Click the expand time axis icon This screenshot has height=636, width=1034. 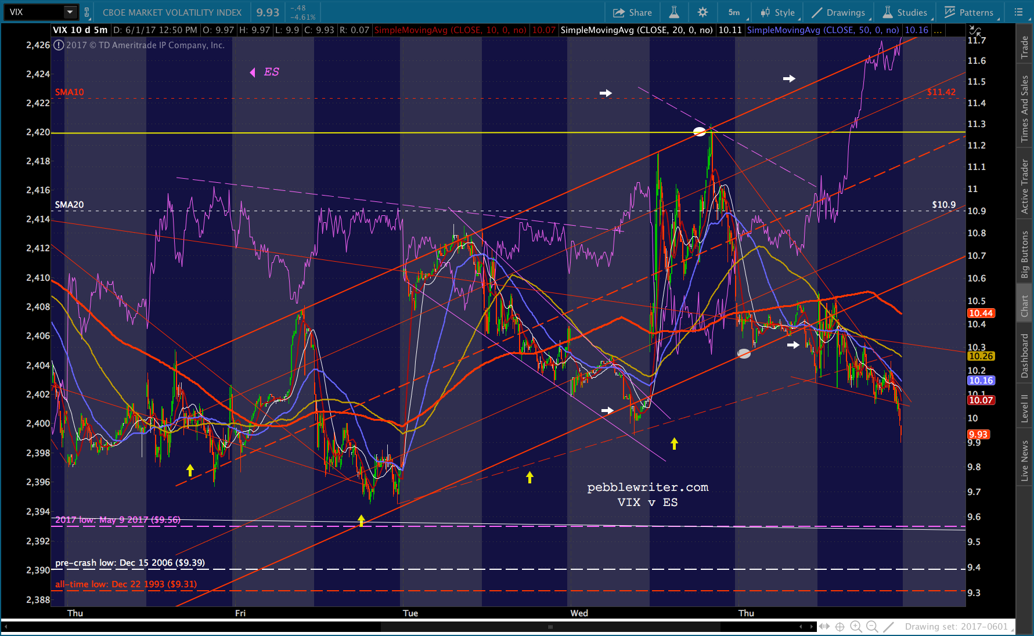point(824,627)
